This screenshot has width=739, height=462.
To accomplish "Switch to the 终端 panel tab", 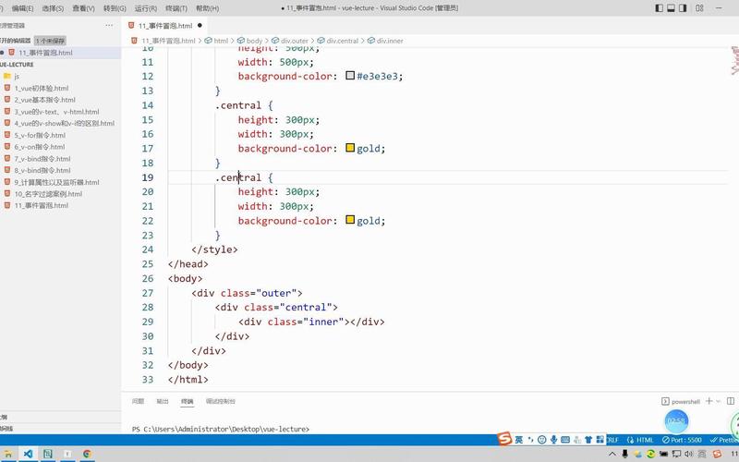I will pyautogui.click(x=188, y=401).
